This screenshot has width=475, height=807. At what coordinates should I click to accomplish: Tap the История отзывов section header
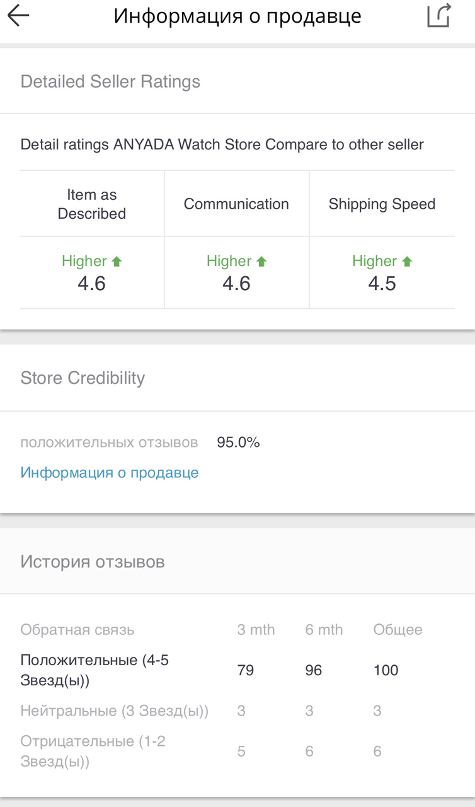pos(93,562)
